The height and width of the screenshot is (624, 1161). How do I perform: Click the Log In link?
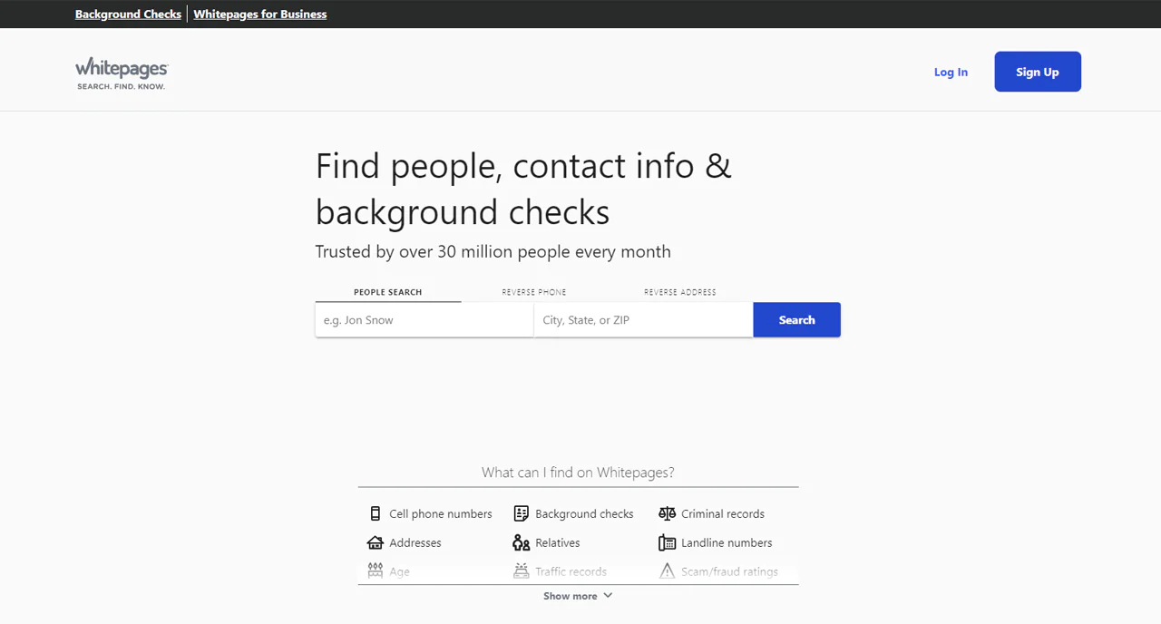click(951, 72)
